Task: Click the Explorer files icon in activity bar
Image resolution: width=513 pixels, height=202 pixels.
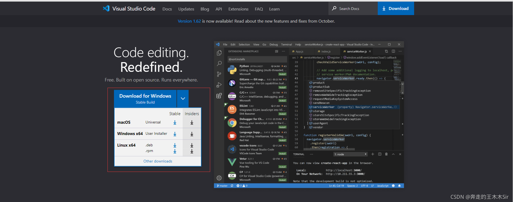Action: [219, 53]
